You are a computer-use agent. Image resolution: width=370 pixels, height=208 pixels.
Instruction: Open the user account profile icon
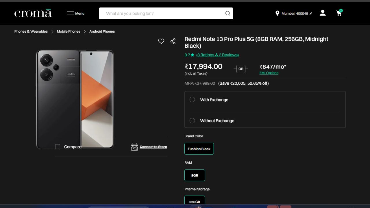(323, 13)
